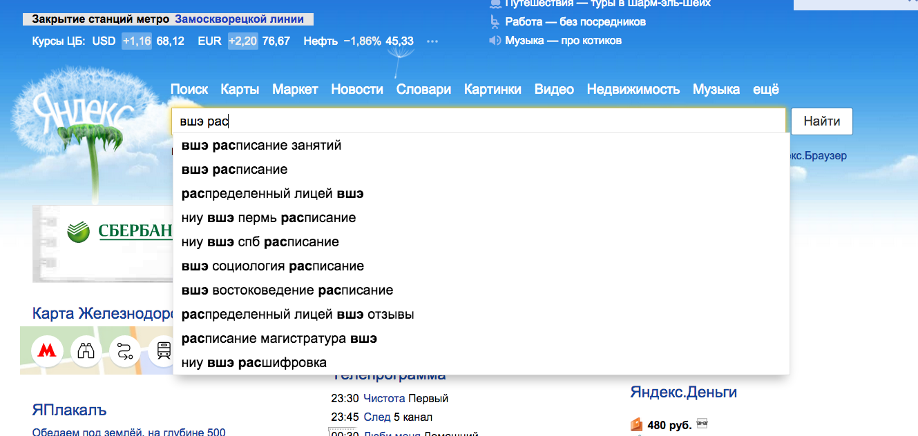
Task: Open the USD exchange rate link
Action: 104,41
